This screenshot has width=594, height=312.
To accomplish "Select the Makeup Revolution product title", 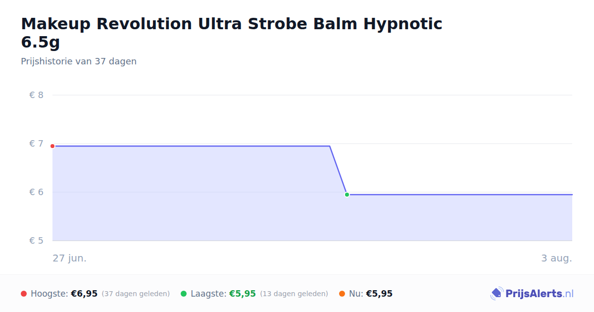I will 232,33.
